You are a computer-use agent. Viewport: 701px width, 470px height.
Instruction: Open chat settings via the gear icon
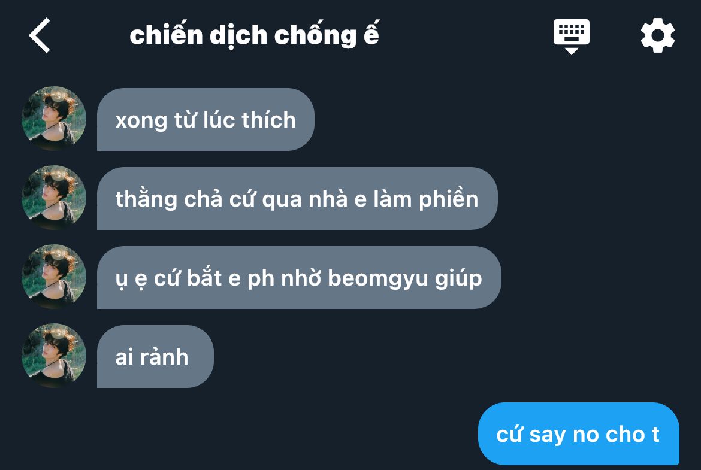point(658,35)
